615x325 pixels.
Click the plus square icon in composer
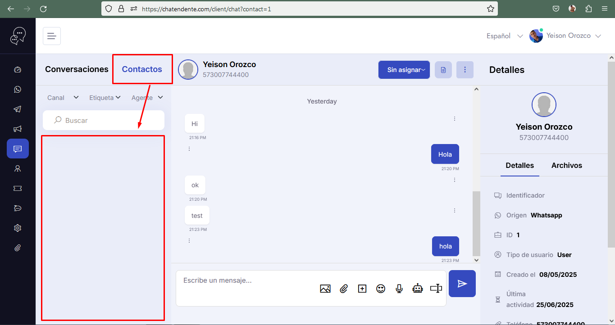coord(362,289)
